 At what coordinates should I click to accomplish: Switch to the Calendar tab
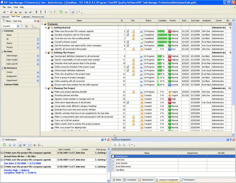tap(26, 17)
